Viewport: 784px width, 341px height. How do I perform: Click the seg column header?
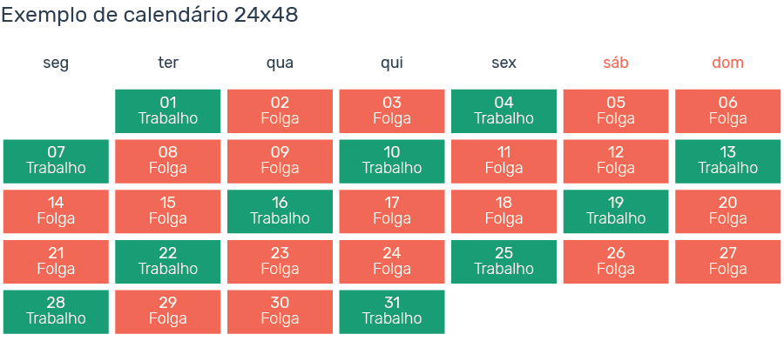[x=56, y=64]
